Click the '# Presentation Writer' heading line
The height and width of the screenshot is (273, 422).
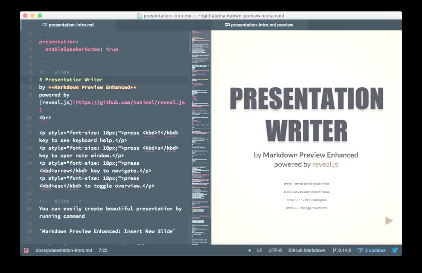pos(71,80)
